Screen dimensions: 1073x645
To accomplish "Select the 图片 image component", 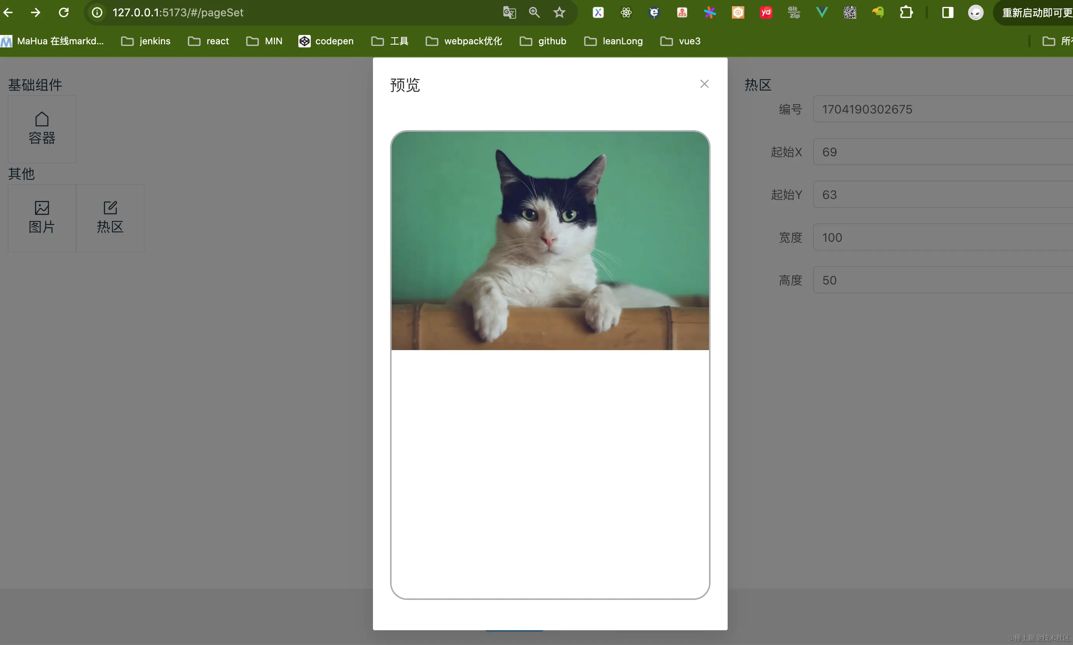I will (x=42, y=218).
